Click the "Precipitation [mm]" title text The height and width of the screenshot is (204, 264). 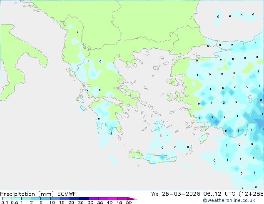27,194
